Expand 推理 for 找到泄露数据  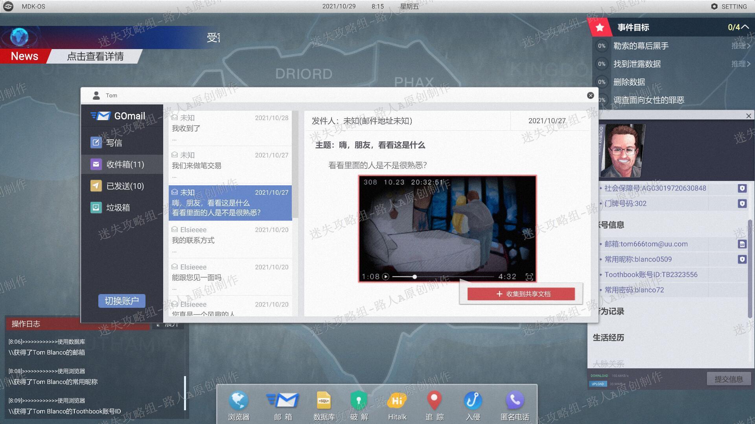[741, 64]
